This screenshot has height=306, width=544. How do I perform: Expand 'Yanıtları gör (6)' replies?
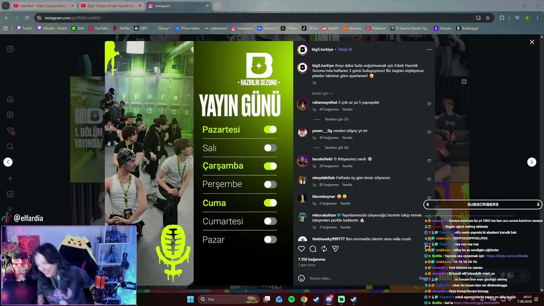tap(336, 147)
